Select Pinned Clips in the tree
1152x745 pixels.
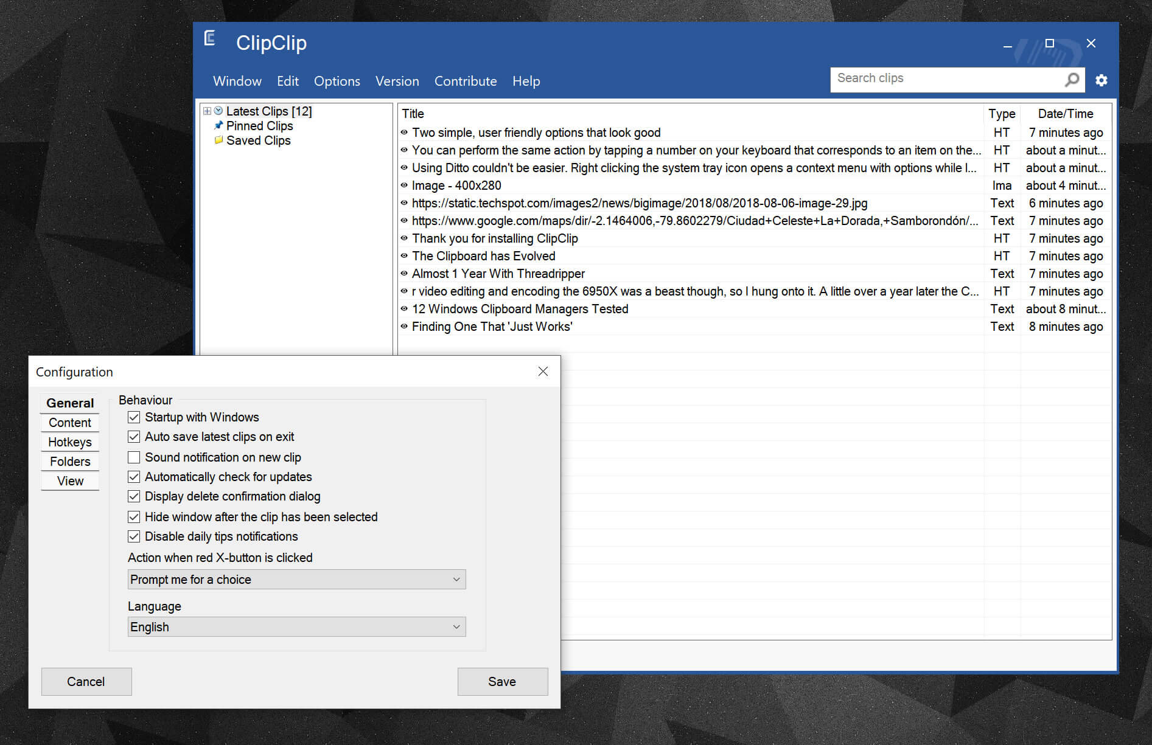coord(260,126)
